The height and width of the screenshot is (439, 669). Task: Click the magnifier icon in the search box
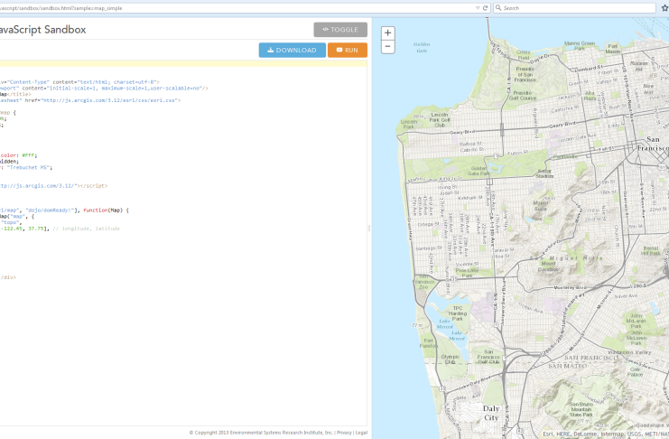tap(497, 8)
